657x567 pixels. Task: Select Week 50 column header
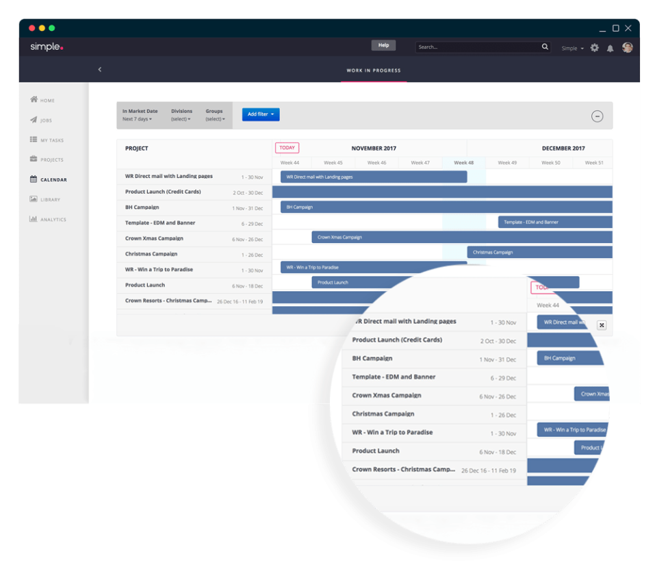click(551, 163)
